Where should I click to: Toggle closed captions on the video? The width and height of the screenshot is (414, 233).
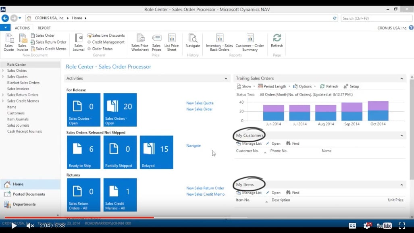click(352, 226)
